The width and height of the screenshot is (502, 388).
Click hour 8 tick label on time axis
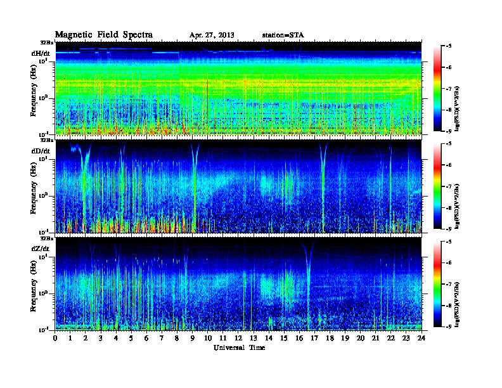pos(177,338)
